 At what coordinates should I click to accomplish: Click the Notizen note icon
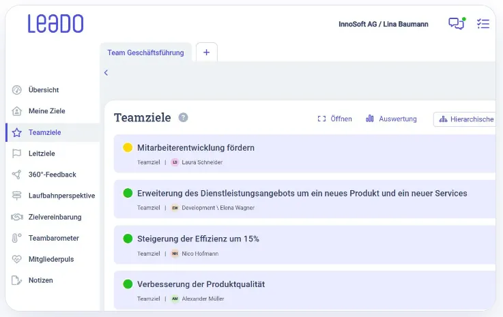coord(16,280)
